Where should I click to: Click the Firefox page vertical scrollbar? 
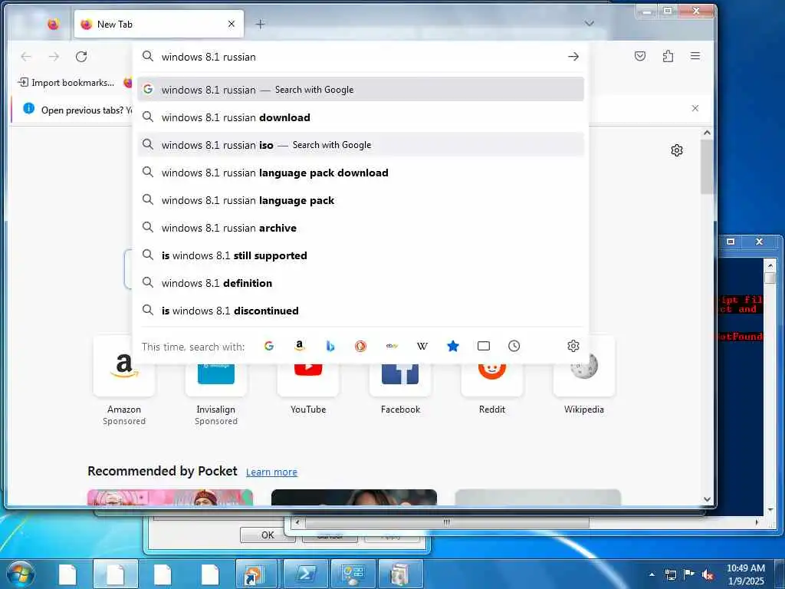(707, 166)
